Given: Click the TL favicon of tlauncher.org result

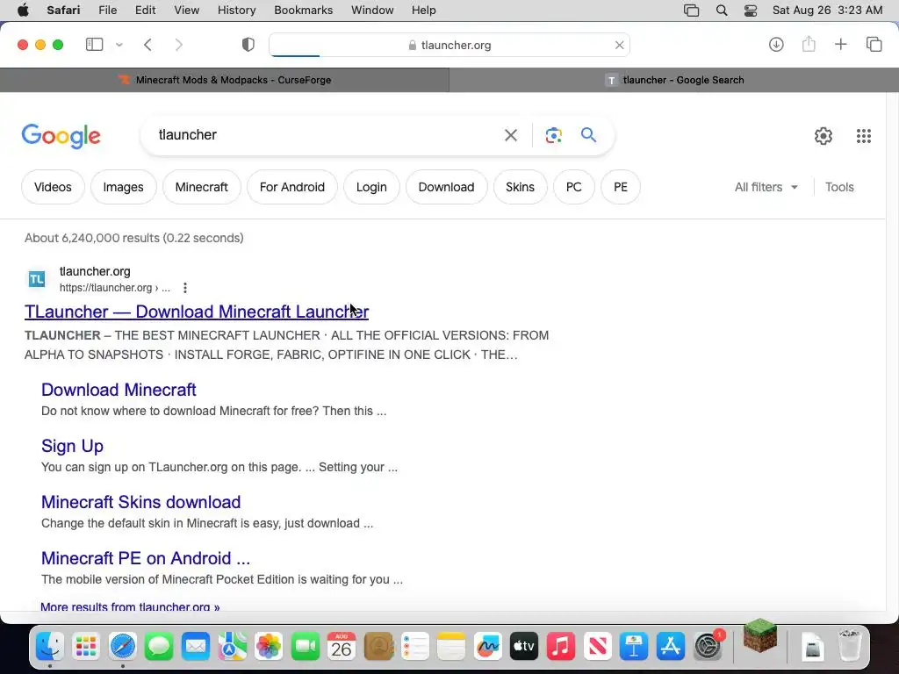Looking at the screenshot, I should point(37,279).
